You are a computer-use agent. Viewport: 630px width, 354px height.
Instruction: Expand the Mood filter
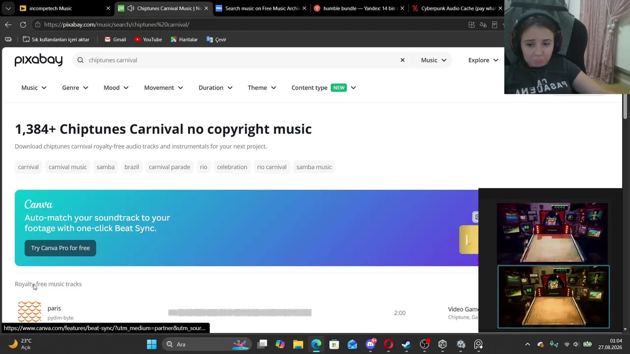(x=116, y=88)
